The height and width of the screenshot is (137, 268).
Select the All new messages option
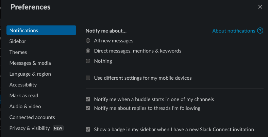pos(88,41)
